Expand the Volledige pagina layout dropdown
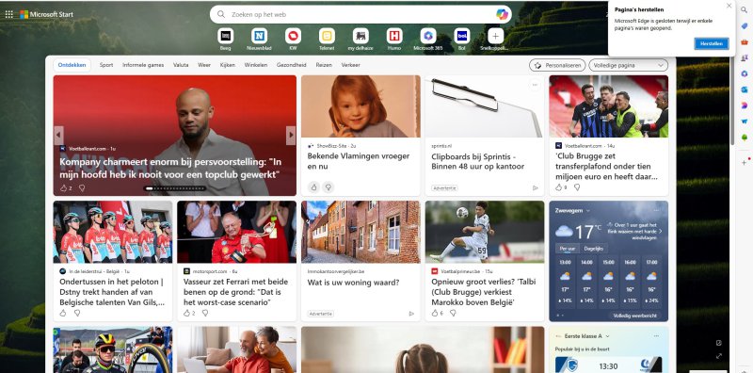The height and width of the screenshot is (373, 753). point(628,65)
